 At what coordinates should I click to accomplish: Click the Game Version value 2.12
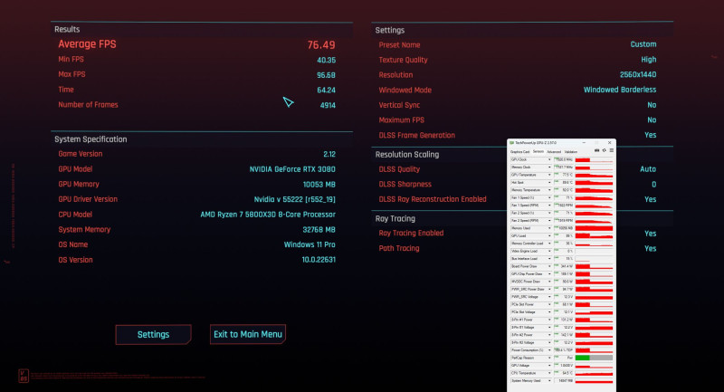point(329,154)
